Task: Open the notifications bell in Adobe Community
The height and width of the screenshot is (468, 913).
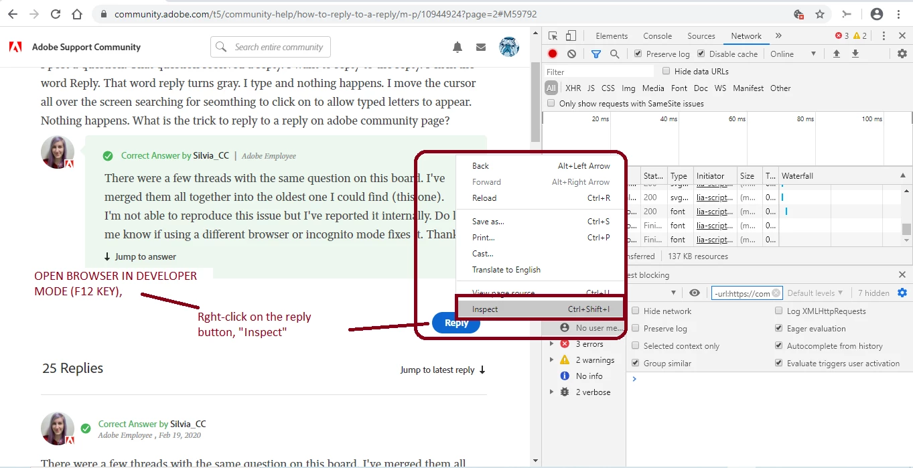Action: pyautogui.click(x=458, y=47)
